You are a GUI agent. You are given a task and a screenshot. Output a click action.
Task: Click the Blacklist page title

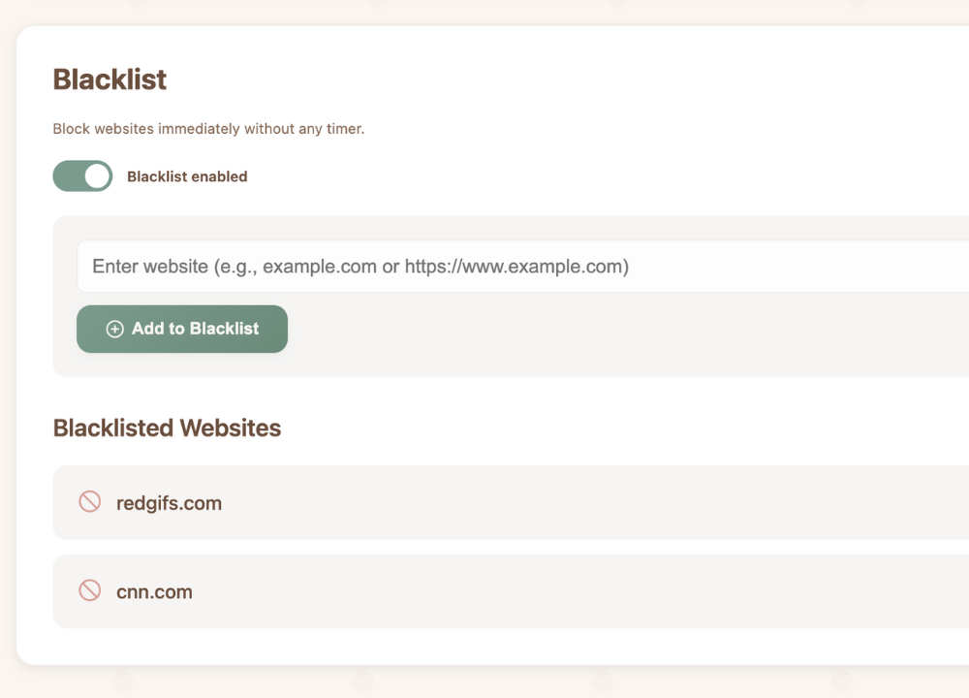[109, 79]
